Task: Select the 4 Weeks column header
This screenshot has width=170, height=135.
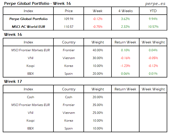Action: point(125,11)
